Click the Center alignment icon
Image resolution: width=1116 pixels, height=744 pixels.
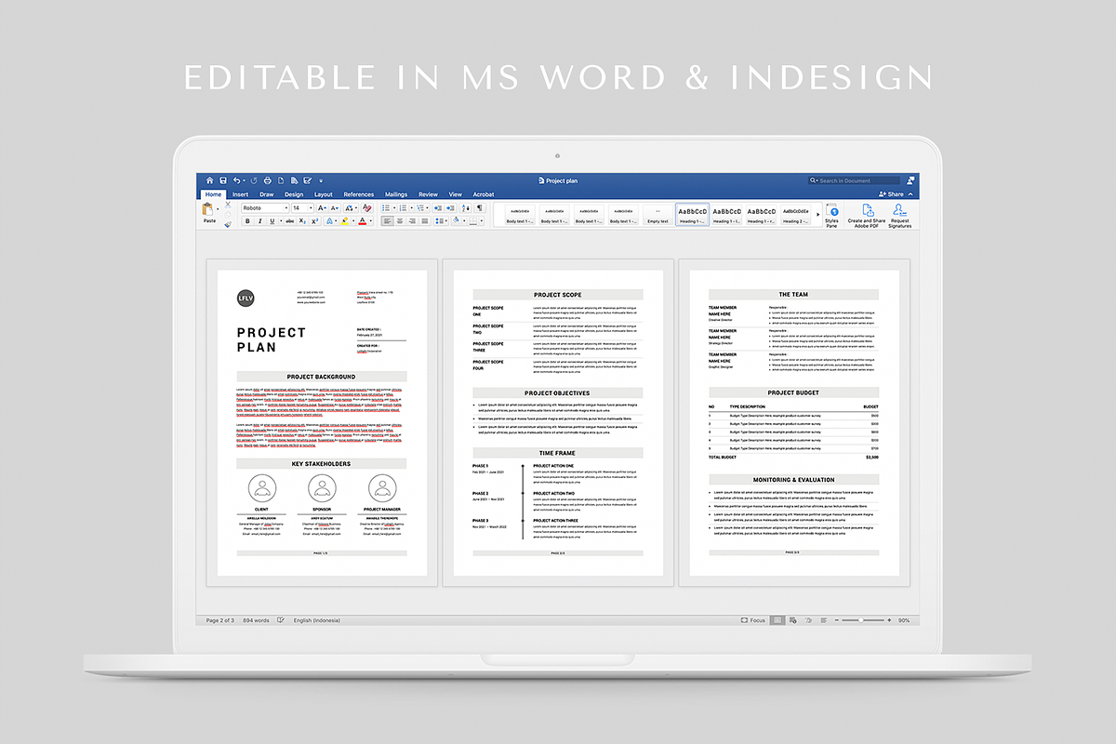(400, 221)
